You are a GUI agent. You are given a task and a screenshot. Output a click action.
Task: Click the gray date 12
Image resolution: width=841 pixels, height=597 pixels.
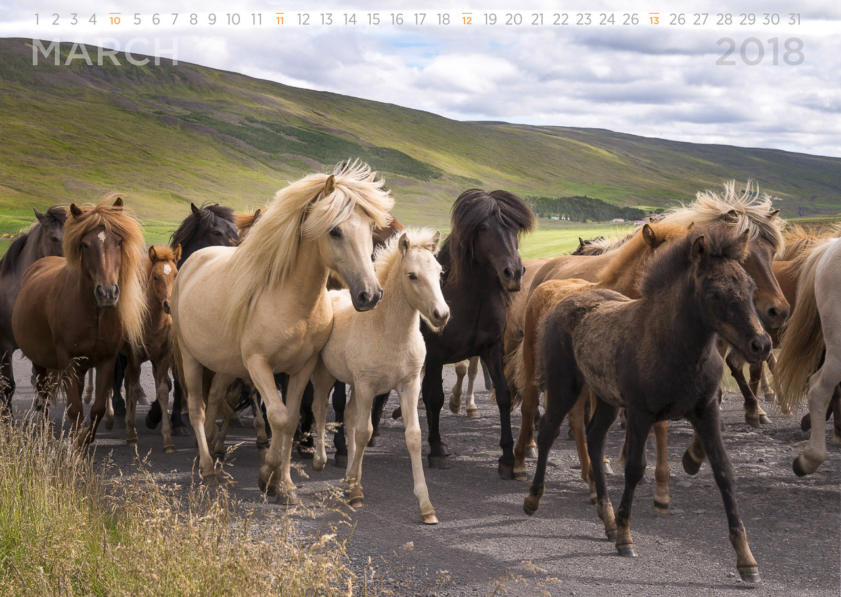click(x=303, y=20)
